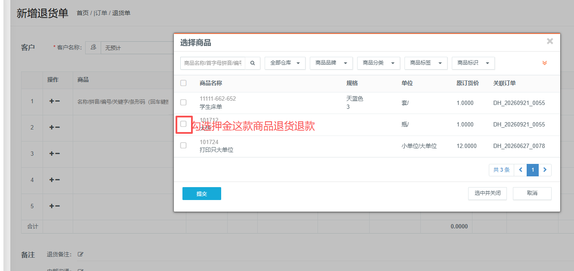The width and height of the screenshot is (574, 271).
Task: Remove row 1 using its minus icon
Action: coord(57,101)
